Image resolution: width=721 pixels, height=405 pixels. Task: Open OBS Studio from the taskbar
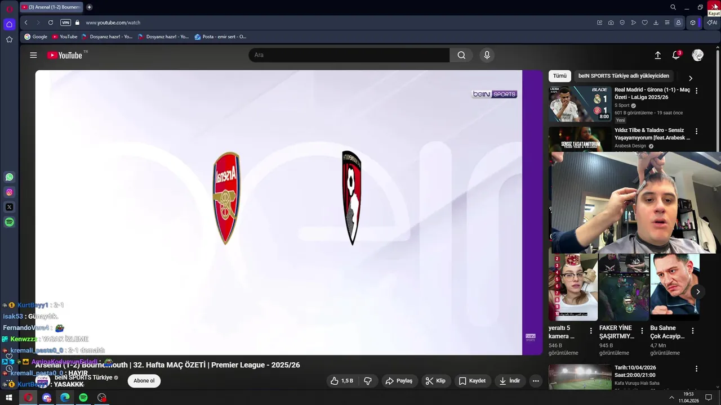point(101,398)
